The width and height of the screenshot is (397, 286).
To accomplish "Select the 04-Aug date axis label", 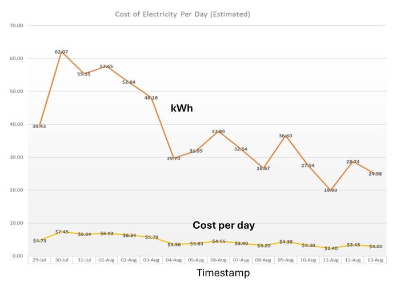I will click(174, 260).
